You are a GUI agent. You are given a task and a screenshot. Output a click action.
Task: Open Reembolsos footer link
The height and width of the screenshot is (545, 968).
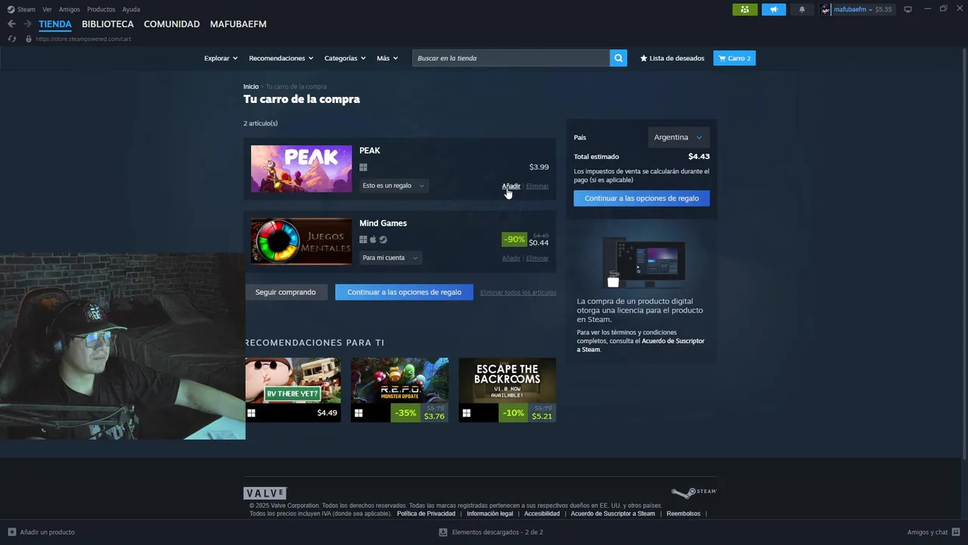point(684,513)
